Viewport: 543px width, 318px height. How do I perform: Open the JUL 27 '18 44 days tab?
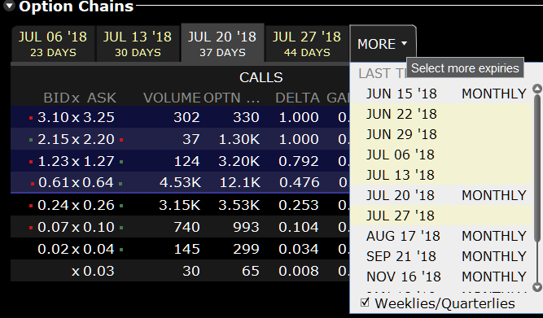click(307, 44)
